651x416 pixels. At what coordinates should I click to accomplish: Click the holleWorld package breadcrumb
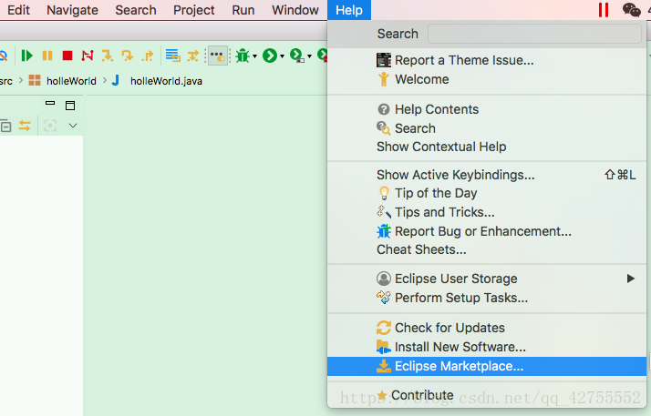71,81
